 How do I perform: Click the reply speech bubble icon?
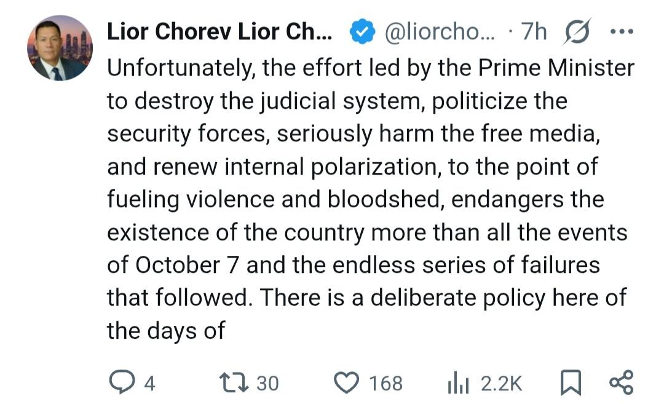pos(121,383)
